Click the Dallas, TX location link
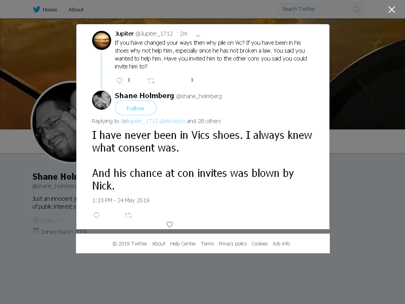This screenshot has height=304, width=405. click(x=52, y=221)
